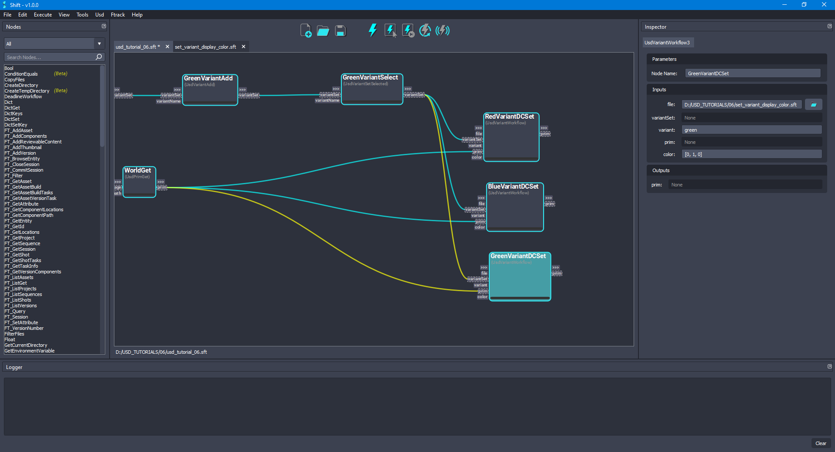Screen dimensions: 835x452
Task: Expand the All node filter dropdown
Action: (x=99, y=43)
